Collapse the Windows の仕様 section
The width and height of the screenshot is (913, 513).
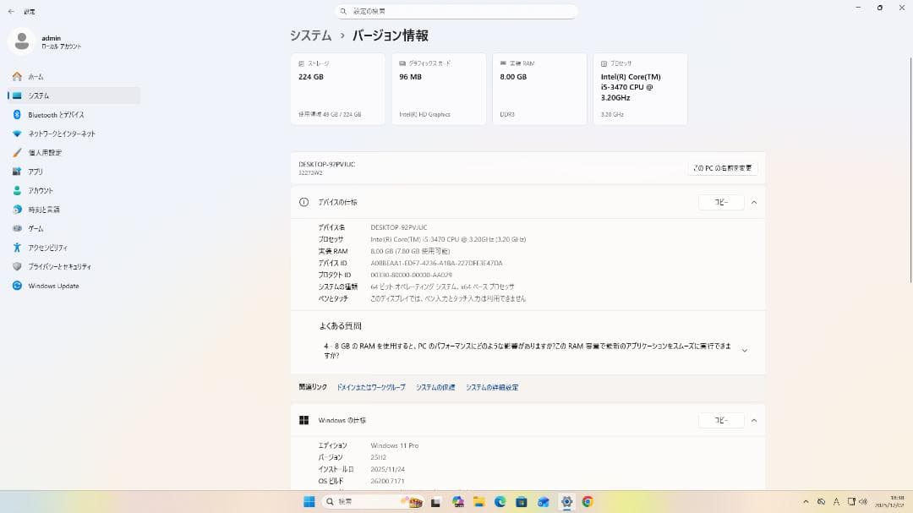[x=753, y=420]
